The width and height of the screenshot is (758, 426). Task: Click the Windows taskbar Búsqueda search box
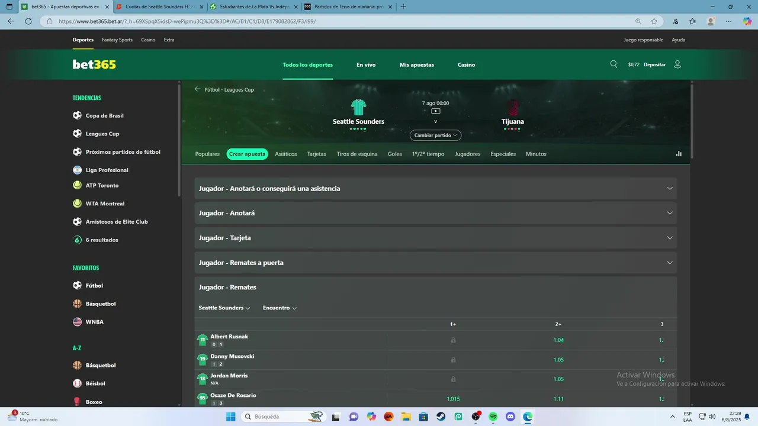coord(284,417)
